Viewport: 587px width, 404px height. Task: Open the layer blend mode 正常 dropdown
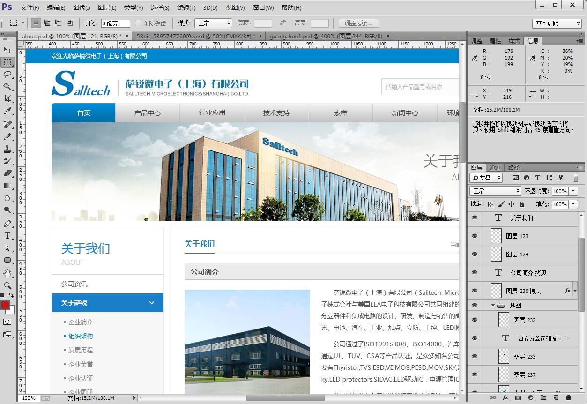click(495, 191)
